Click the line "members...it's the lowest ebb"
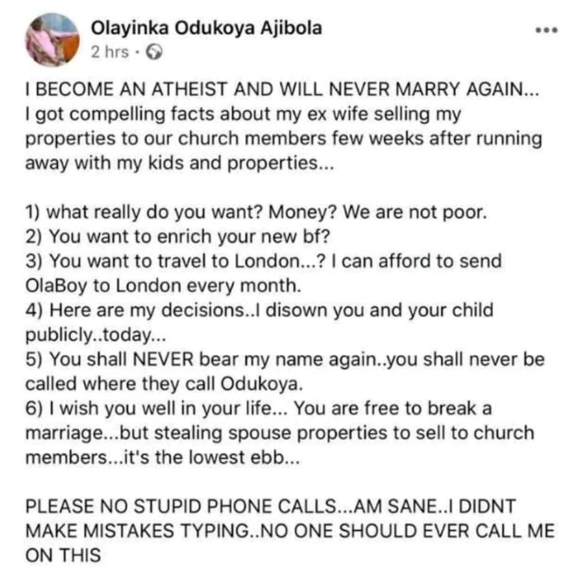Viewport: 578px width, 578px height. pos(164,457)
